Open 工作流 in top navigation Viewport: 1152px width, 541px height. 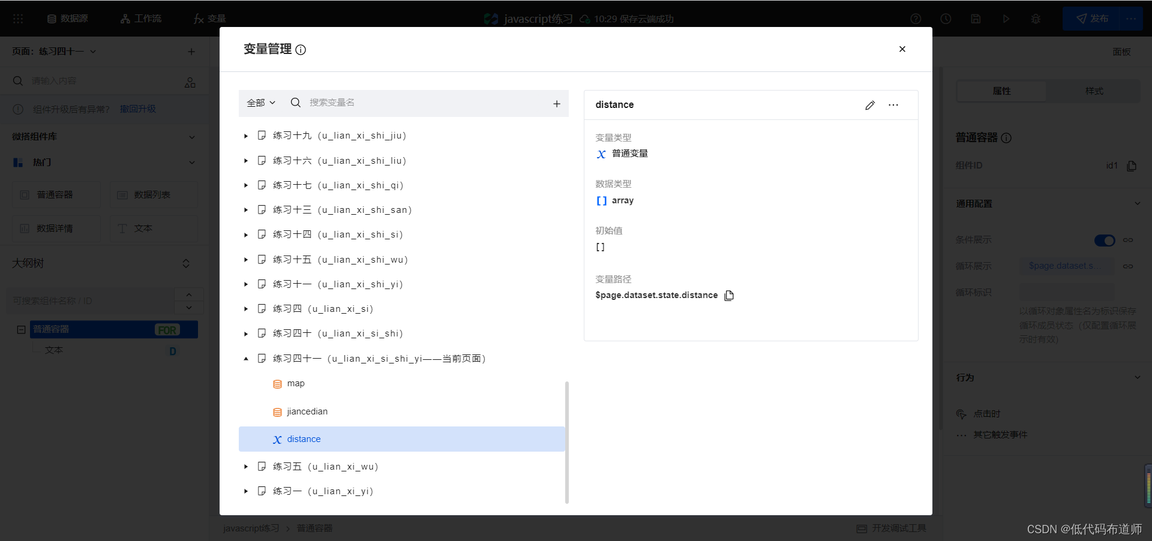pos(141,19)
